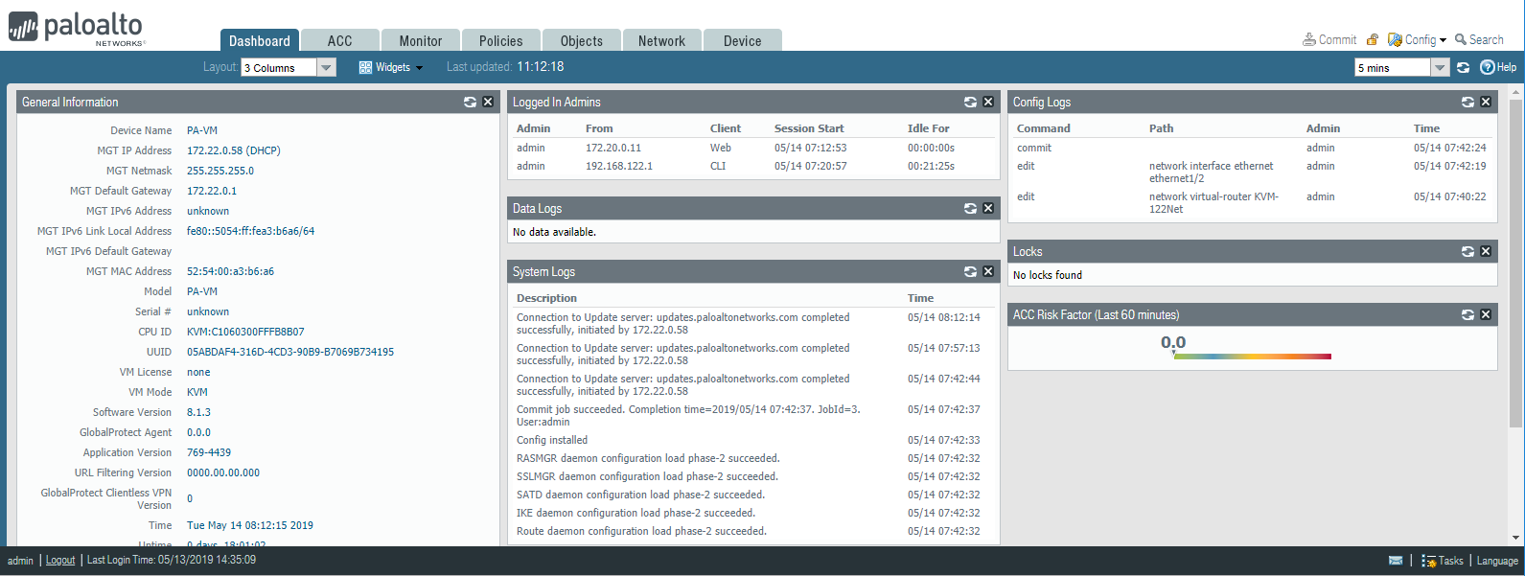
Task: Click the 05/14 08:12:14 update server log
Action: coord(752,323)
